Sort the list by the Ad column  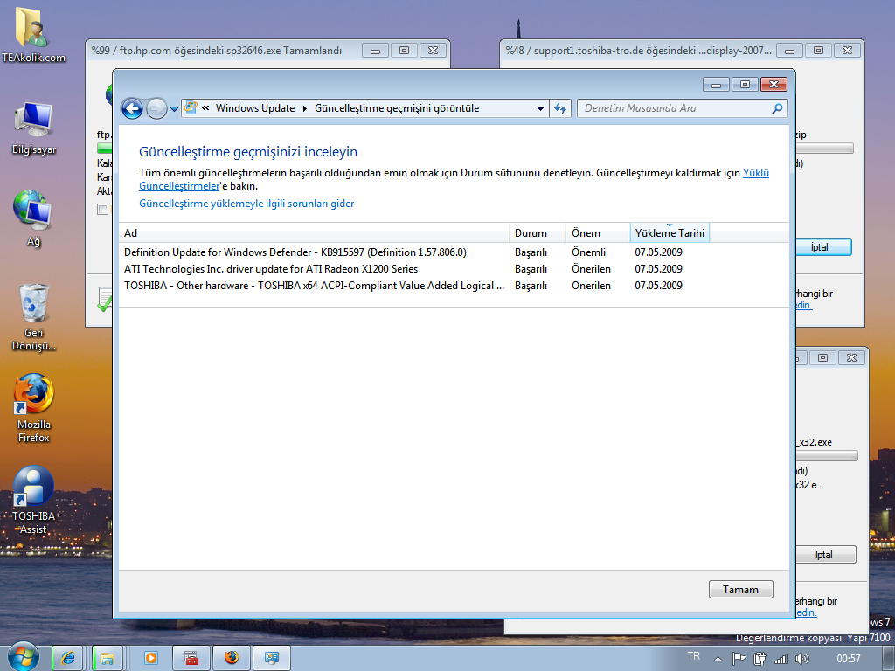tap(314, 232)
